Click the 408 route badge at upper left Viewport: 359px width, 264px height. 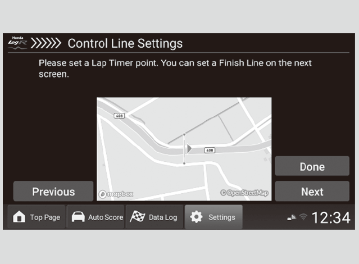119,116
